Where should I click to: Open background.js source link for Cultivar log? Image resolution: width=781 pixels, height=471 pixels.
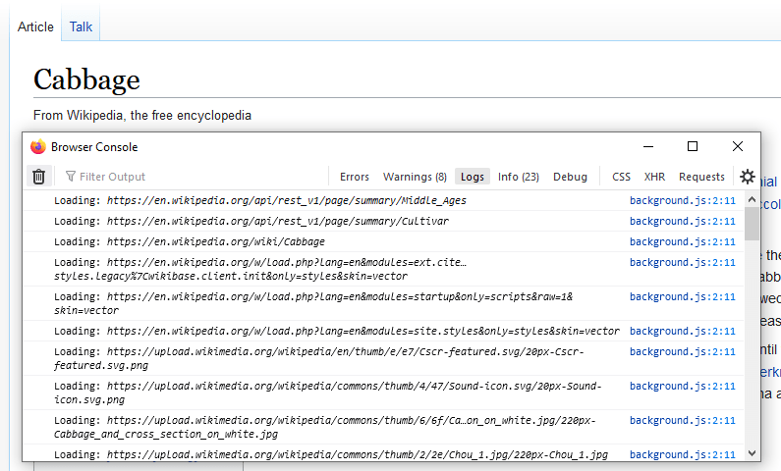(x=682, y=221)
